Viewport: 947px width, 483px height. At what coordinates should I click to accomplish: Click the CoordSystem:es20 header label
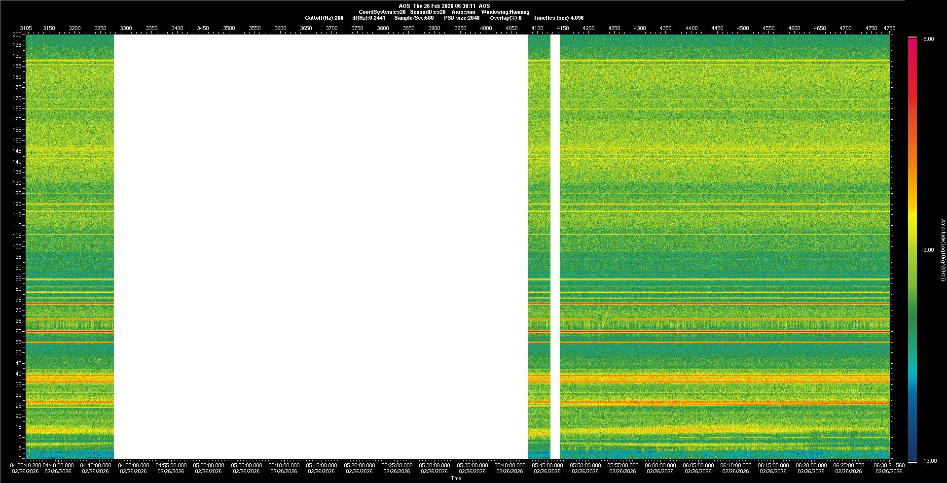click(x=382, y=12)
